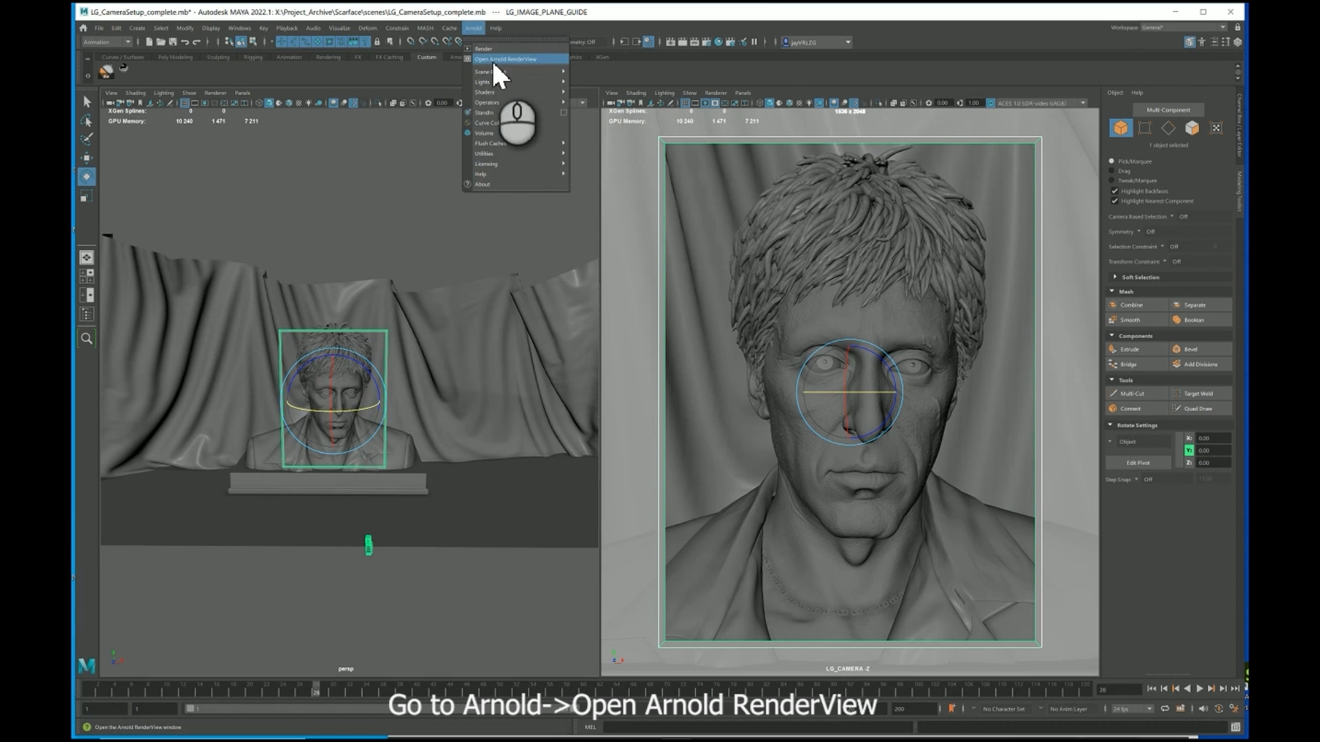The height and width of the screenshot is (742, 1320).
Task: Click the Home icon in menu bar
Action: [x=83, y=28]
